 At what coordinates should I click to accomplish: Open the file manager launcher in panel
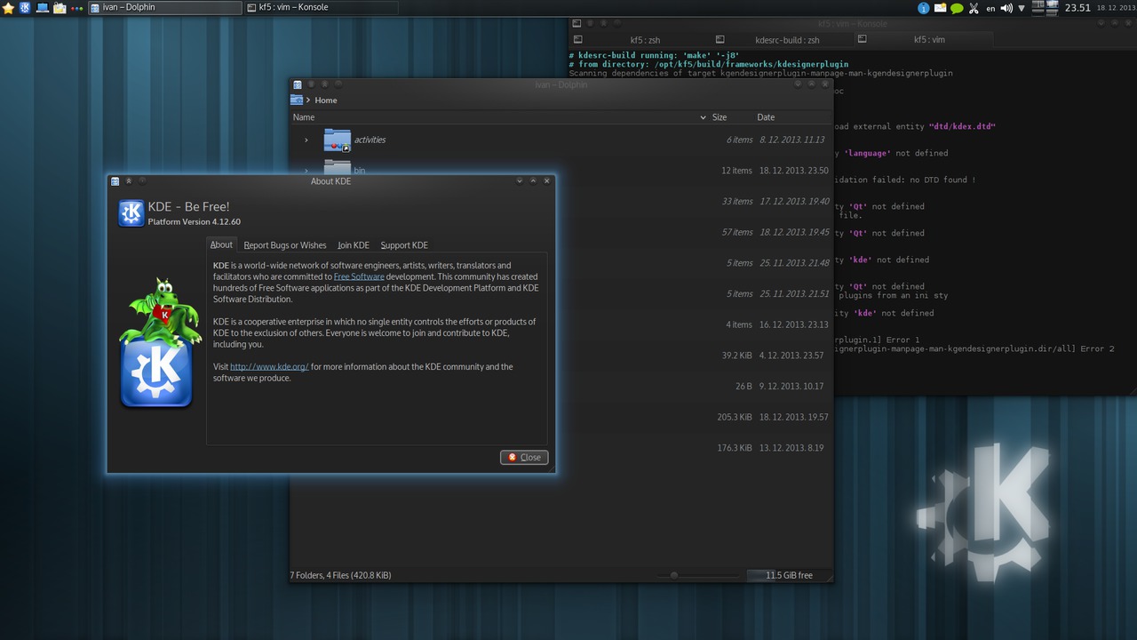click(x=60, y=8)
